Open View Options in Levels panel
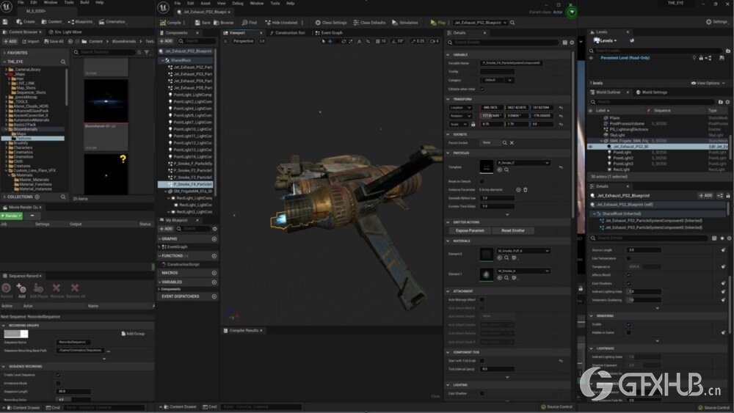The width and height of the screenshot is (734, 413). (708, 83)
